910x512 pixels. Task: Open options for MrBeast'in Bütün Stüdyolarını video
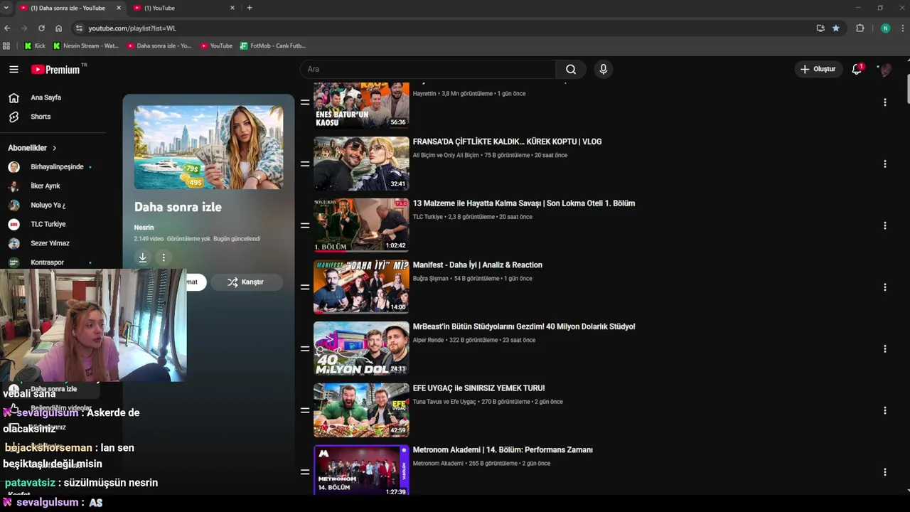click(x=884, y=348)
